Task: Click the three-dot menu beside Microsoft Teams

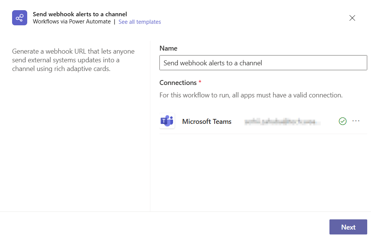Action: [356, 121]
